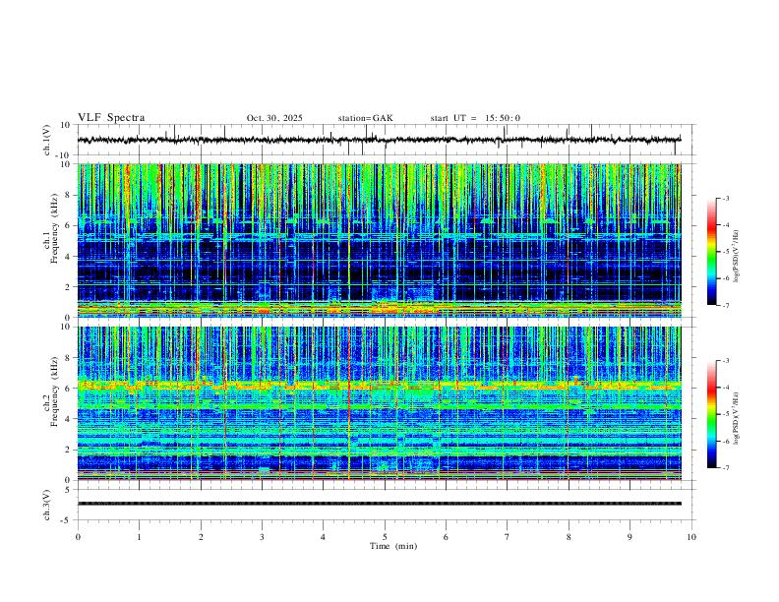Viewport: 779px width, 602px height.
Task: Click the ch.1(V) waveform trace
Action: [379, 140]
